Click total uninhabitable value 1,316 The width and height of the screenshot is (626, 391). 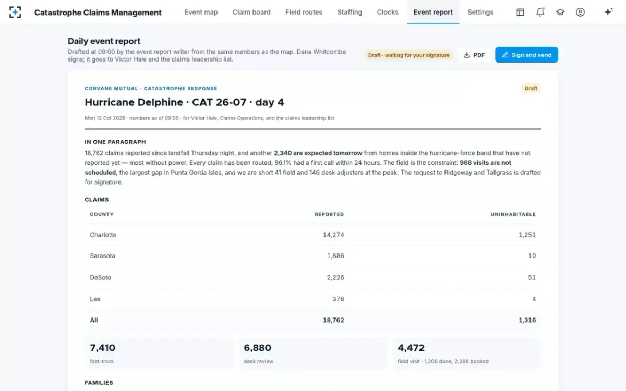tap(527, 320)
